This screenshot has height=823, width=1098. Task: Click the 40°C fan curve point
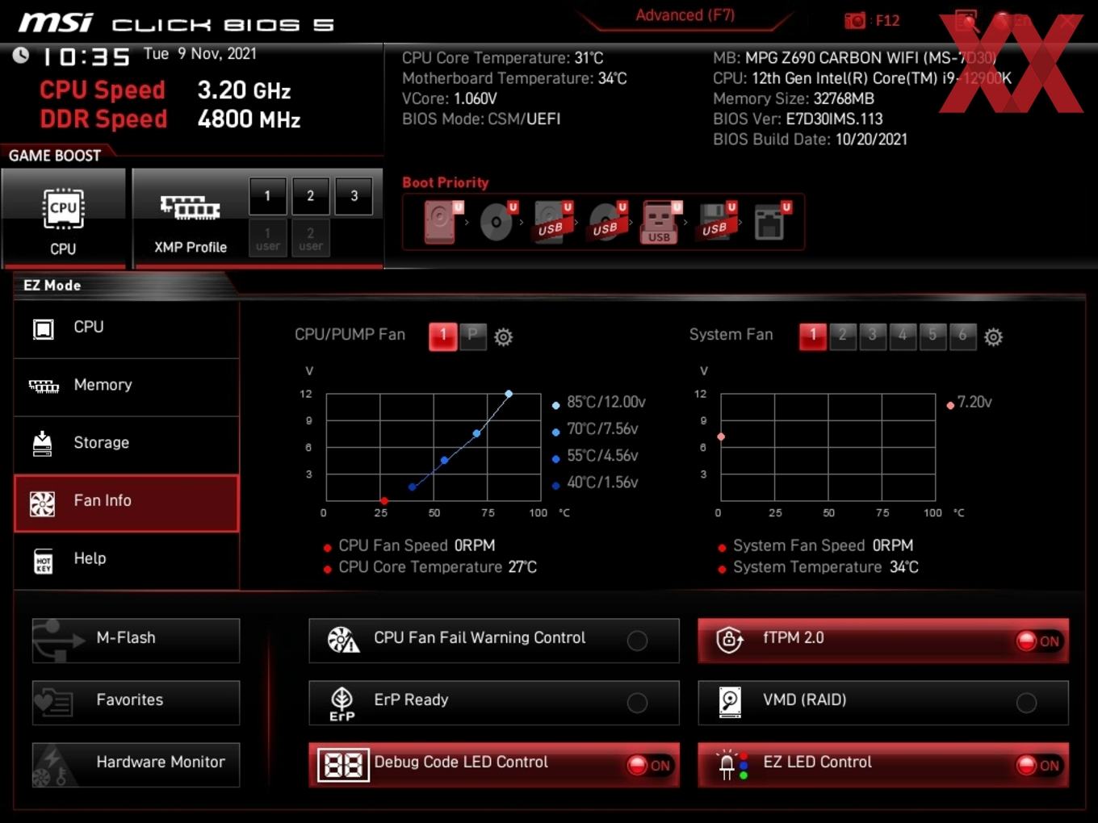click(413, 487)
